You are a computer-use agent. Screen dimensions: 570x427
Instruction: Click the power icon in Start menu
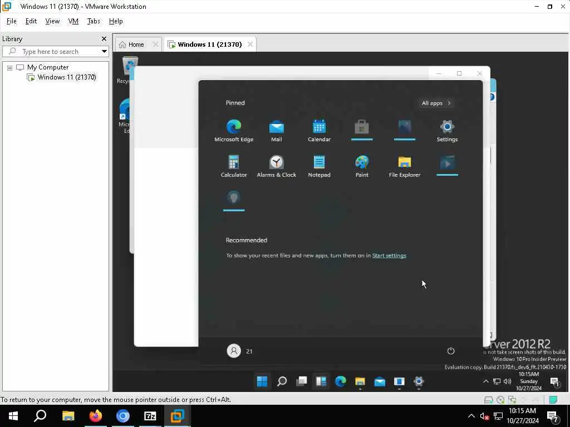pyautogui.click(x=450, y=351)
